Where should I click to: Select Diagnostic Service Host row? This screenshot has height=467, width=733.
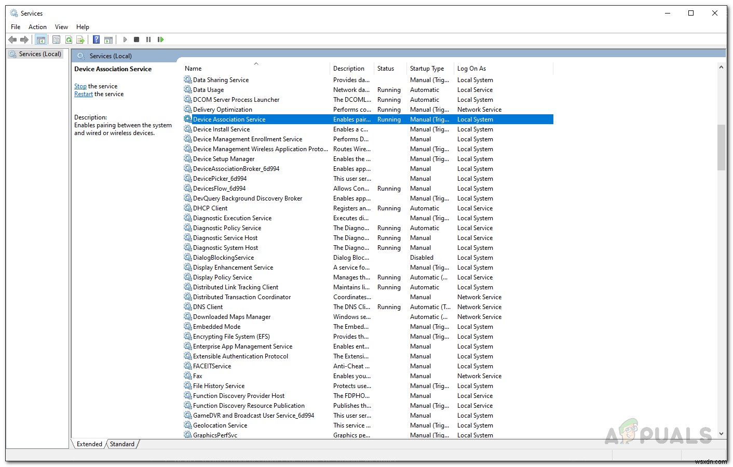click(x=368, y=237)
